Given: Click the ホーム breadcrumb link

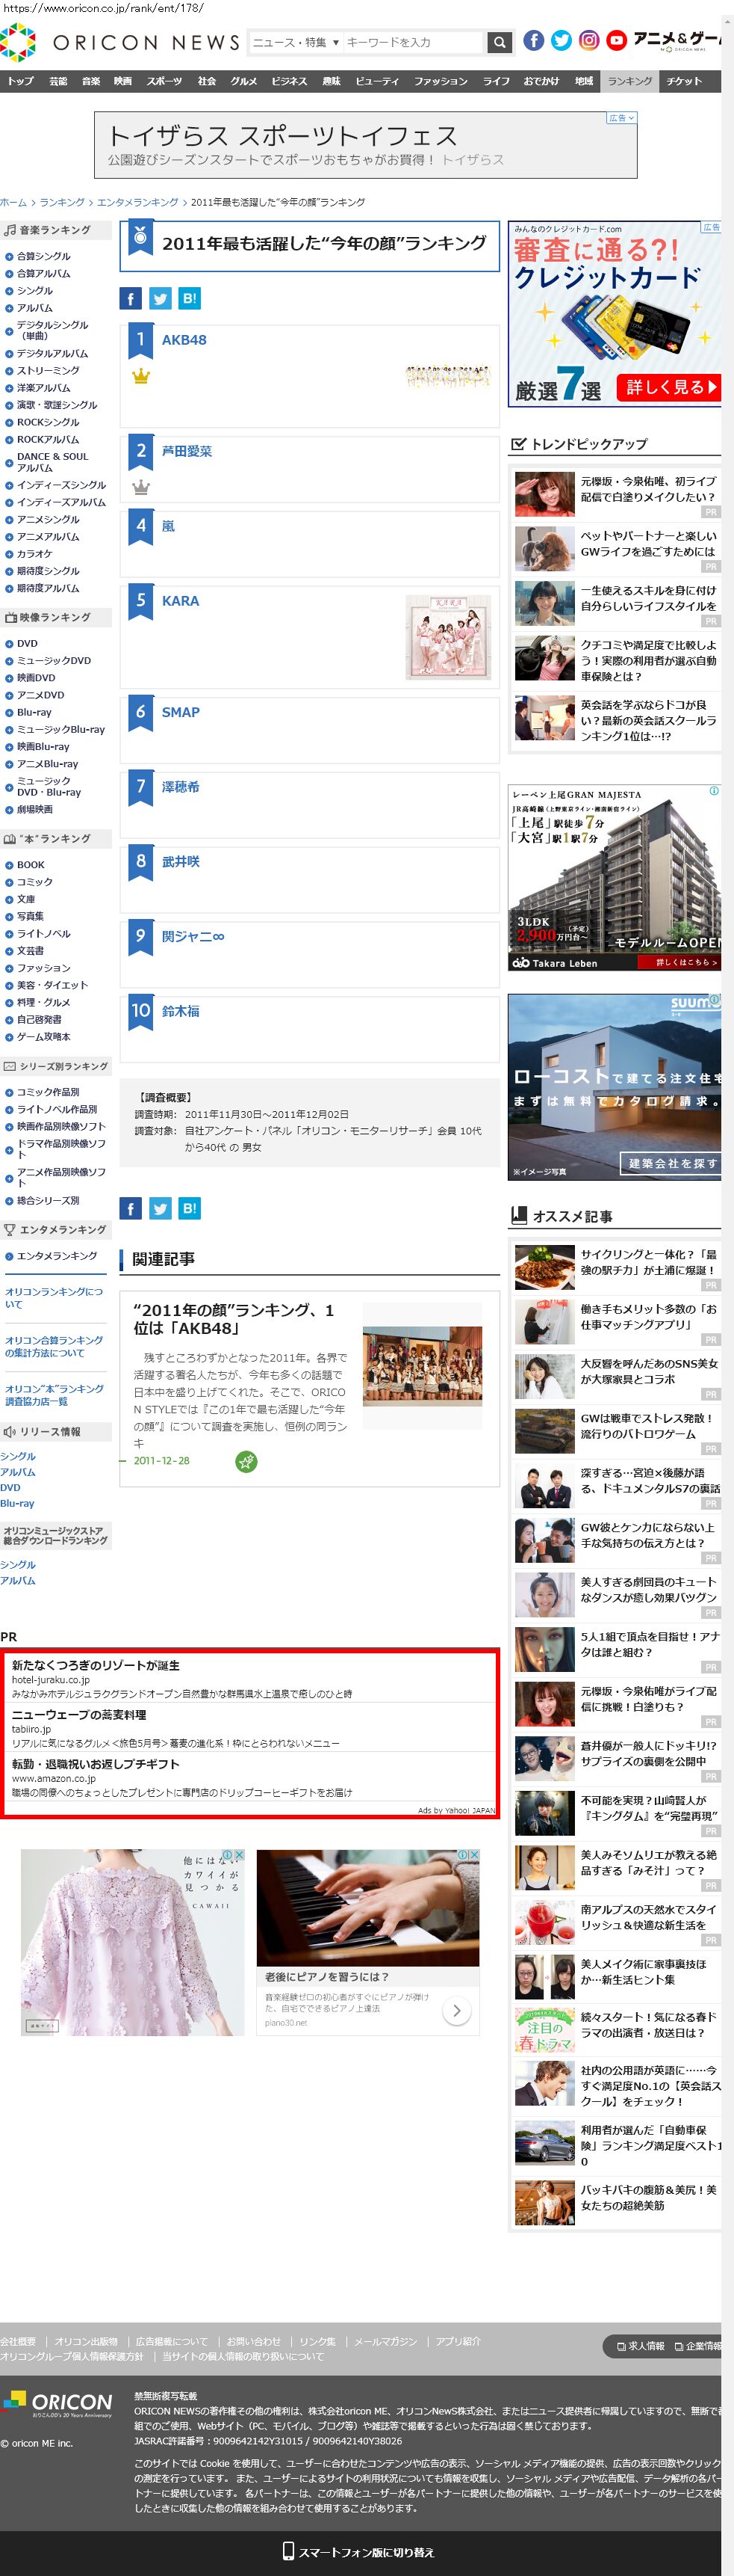Looking at the screenshot, I should click(13, 202).
